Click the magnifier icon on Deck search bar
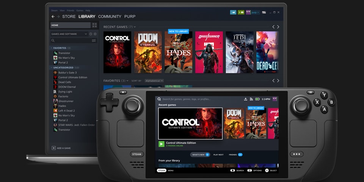This screenshot has width=364, height=182. pos(159,99)
